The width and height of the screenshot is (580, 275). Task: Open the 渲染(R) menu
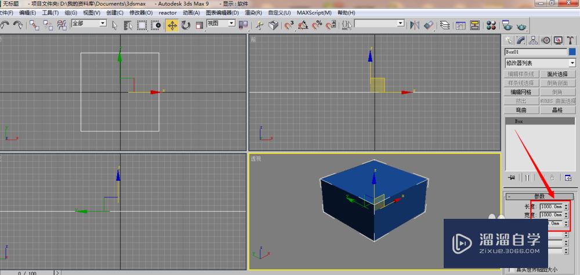[253, 13]
